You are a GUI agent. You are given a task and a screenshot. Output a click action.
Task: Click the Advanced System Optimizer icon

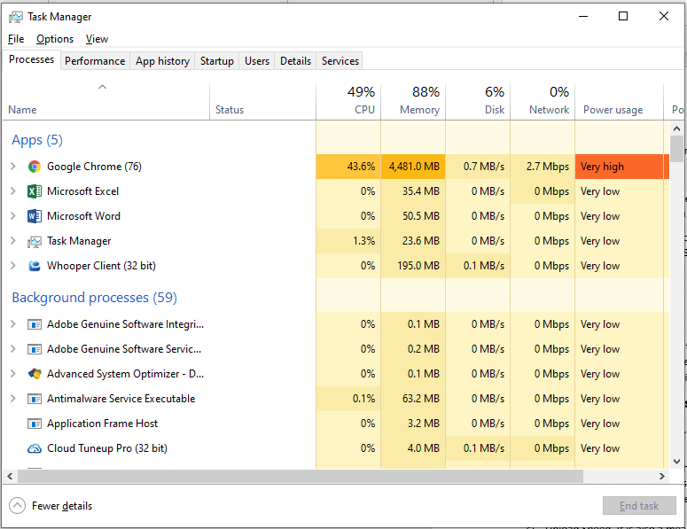tap(35, 374)
